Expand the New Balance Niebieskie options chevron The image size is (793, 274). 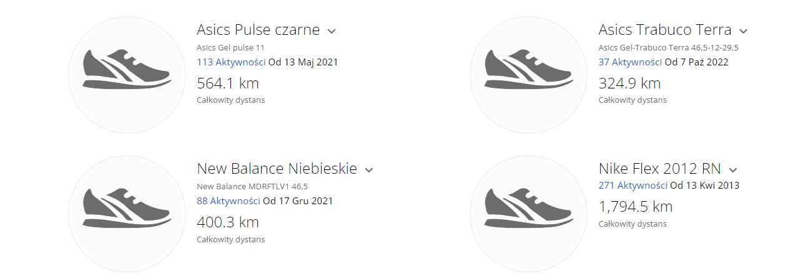(368, 170)
